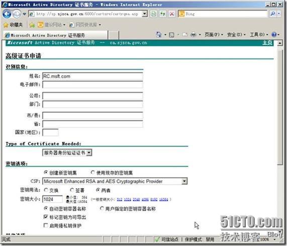Click the Home icon in command bar

coord(159,34)
